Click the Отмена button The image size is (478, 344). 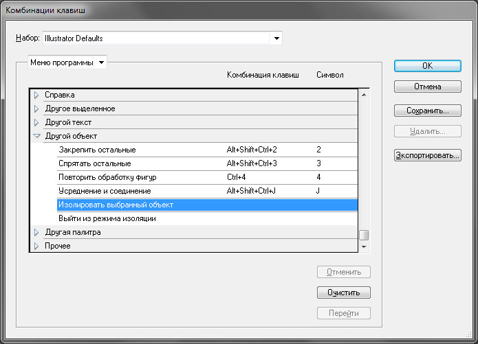pyautogui.click(x=427, y=87)
